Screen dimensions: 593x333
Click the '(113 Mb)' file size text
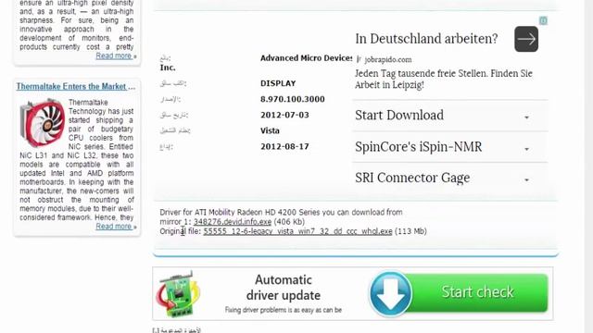410,231
